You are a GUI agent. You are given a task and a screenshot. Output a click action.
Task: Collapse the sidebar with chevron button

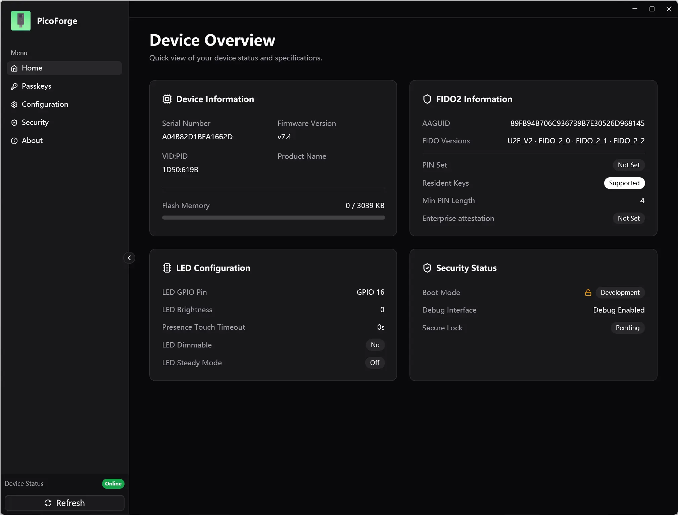[x=129, y=258]
